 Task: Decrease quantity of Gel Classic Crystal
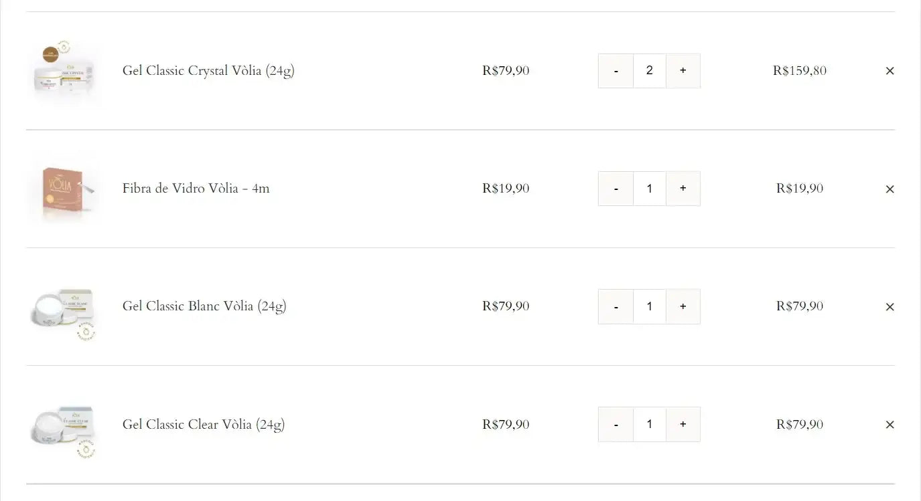tap(616, 71)
